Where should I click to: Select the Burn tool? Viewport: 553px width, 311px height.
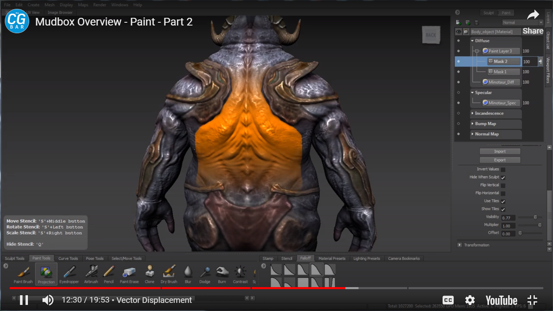[x=222, y=274]
